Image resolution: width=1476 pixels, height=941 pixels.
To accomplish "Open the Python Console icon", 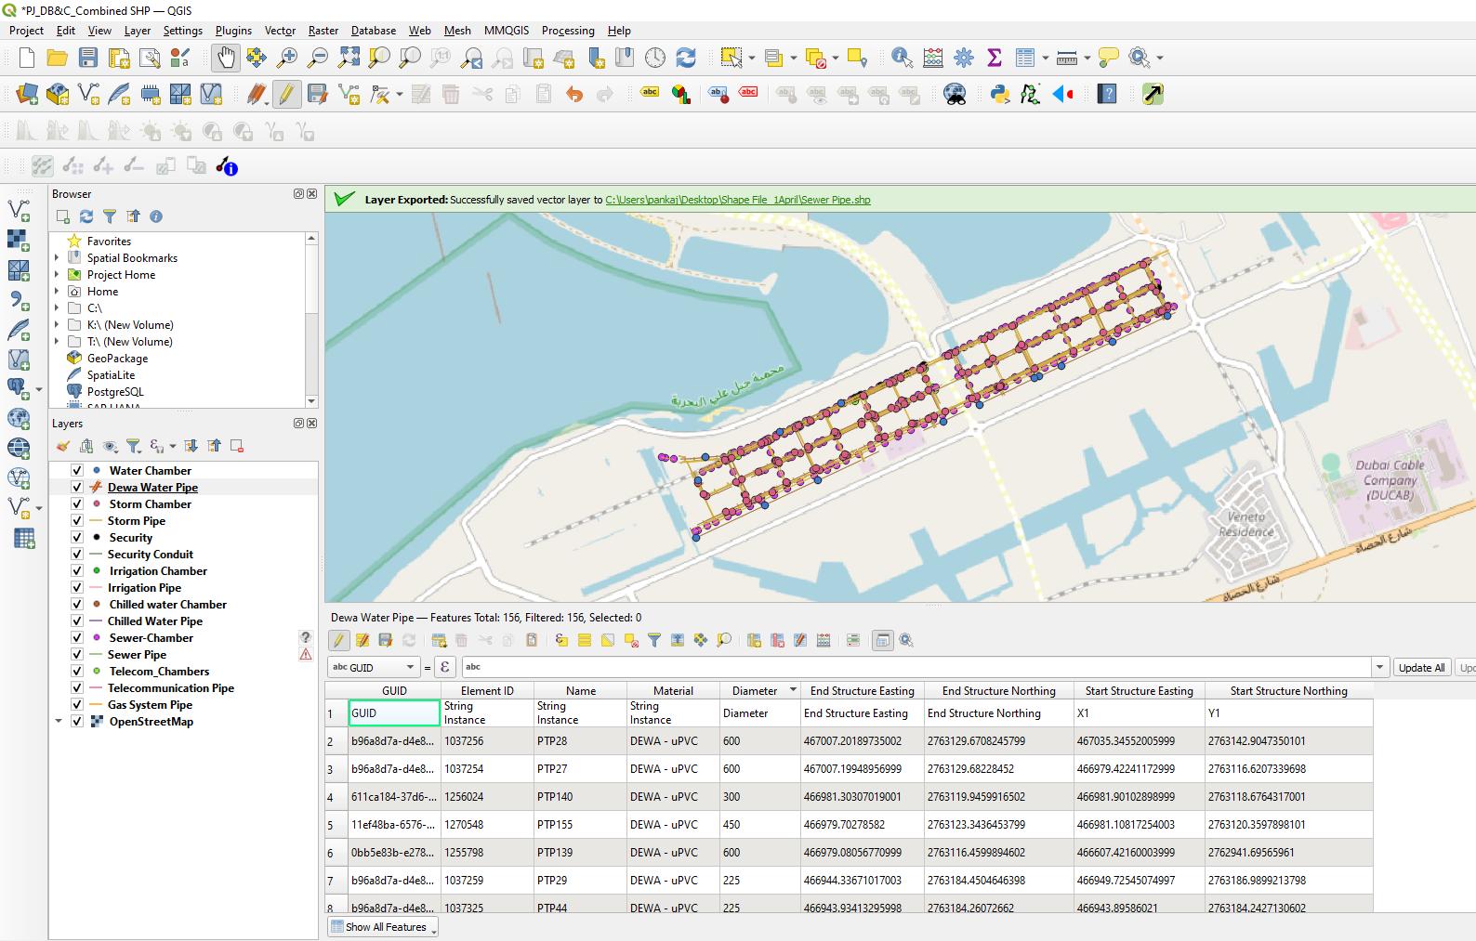I will 1000,94.
